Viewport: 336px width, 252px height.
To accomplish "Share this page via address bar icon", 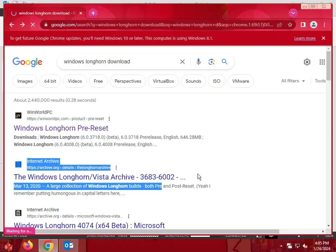I will pyautogui.click(x=280, y=25).
